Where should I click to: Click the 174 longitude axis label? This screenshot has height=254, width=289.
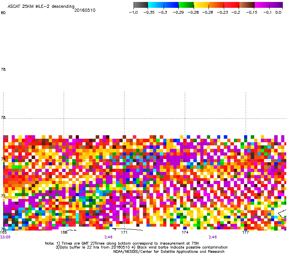(185, 233)
